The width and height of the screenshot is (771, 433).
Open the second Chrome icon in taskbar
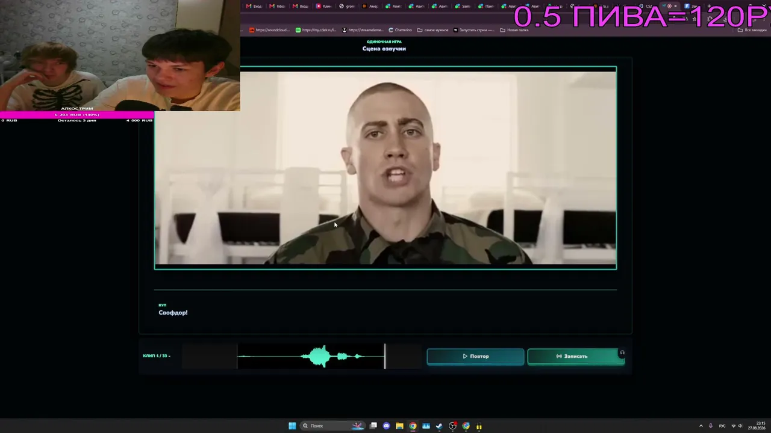[x=466, y=426]
